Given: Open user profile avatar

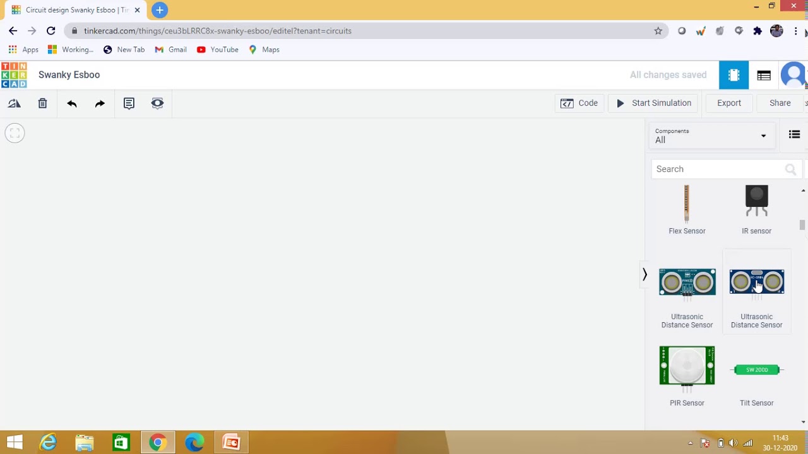Looking at the screenshot, I should 793,75.
